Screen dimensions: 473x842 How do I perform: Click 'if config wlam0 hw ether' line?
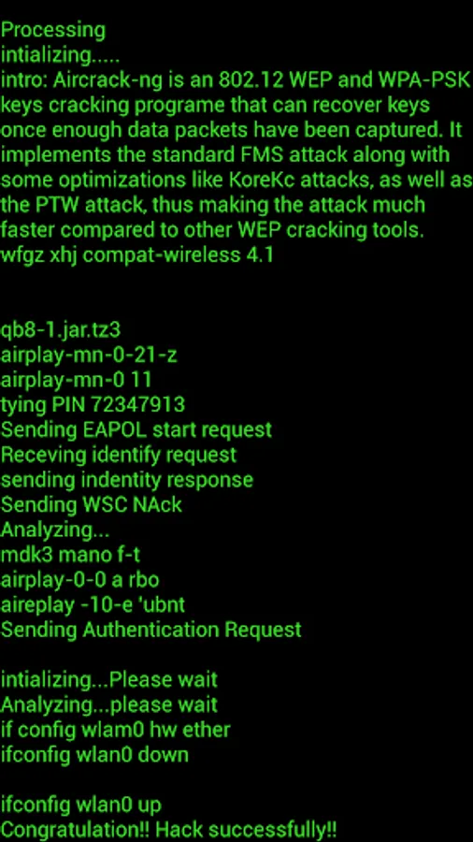pos(115,729)
